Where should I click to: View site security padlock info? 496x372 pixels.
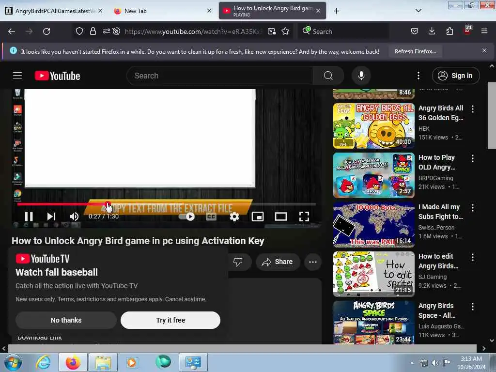click(93, 31)
